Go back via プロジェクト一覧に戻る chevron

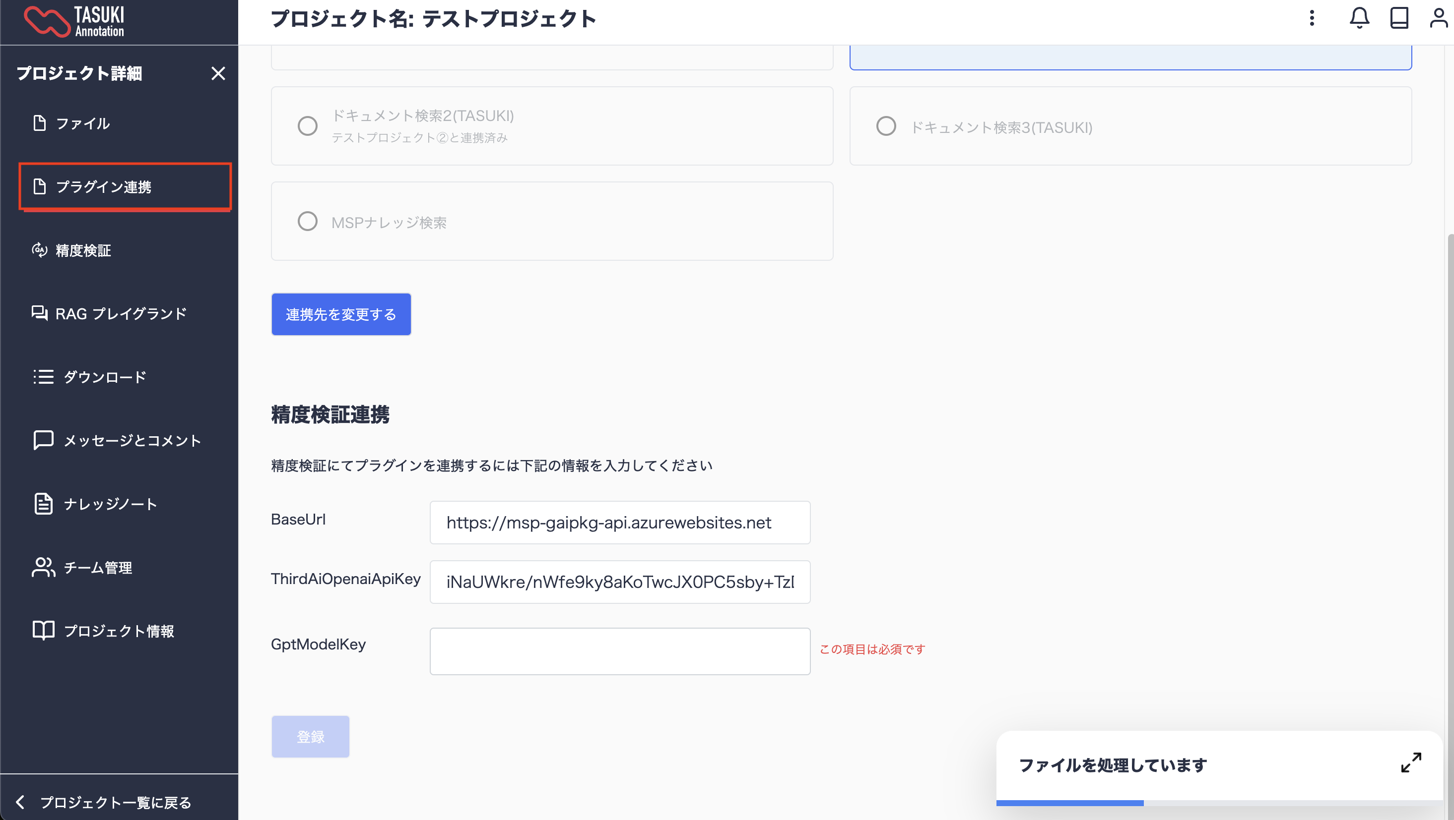pyautogui.click(x=20, y=801)
